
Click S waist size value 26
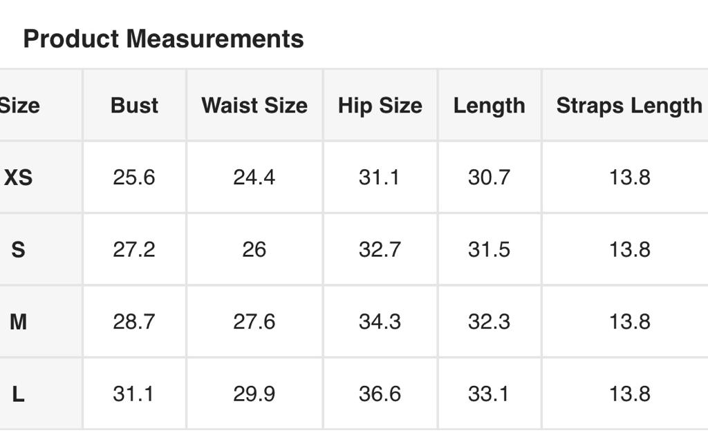click(254, 249)
